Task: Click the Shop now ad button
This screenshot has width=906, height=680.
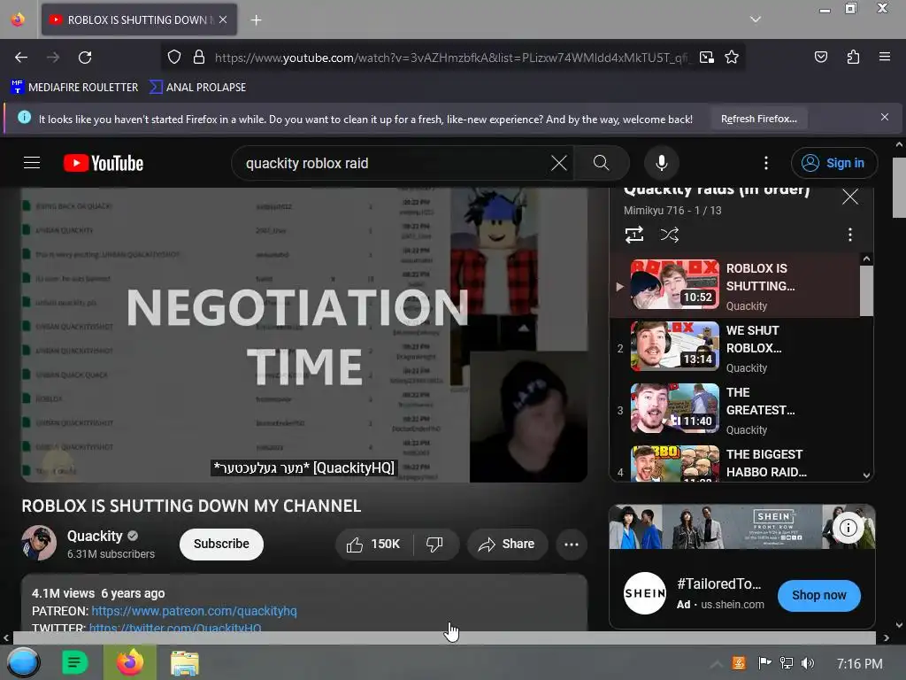Action: 818,595
